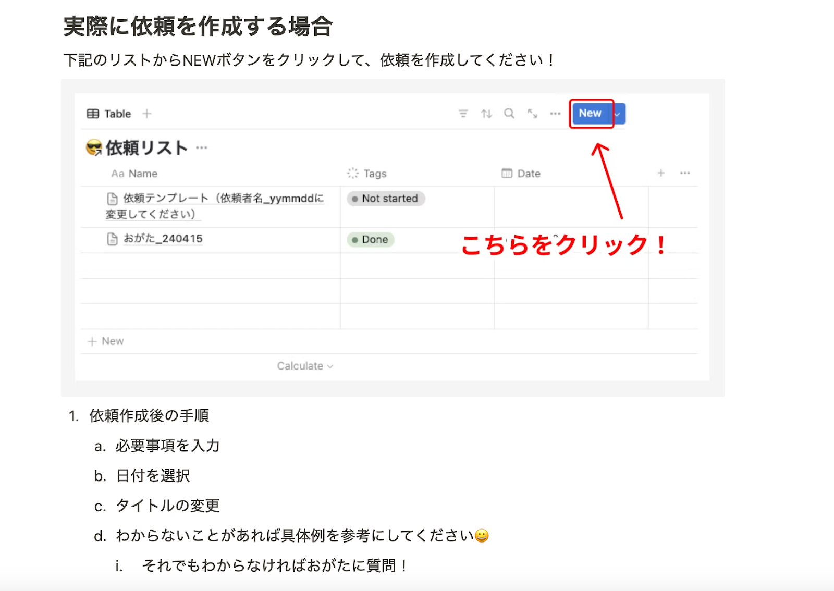Image resolution: width=834 pixels, height=591 pixels.
Task: Click the Tags column header
Action: coord(367,174)
